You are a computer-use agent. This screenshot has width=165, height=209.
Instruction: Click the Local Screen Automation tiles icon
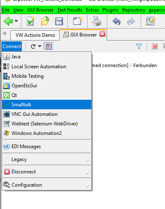point(7,67)
